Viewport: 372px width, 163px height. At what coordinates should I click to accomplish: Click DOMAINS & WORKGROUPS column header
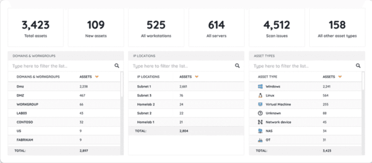pos(38,77)
